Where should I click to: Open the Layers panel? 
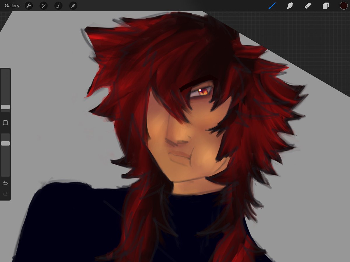click(326, 6)
